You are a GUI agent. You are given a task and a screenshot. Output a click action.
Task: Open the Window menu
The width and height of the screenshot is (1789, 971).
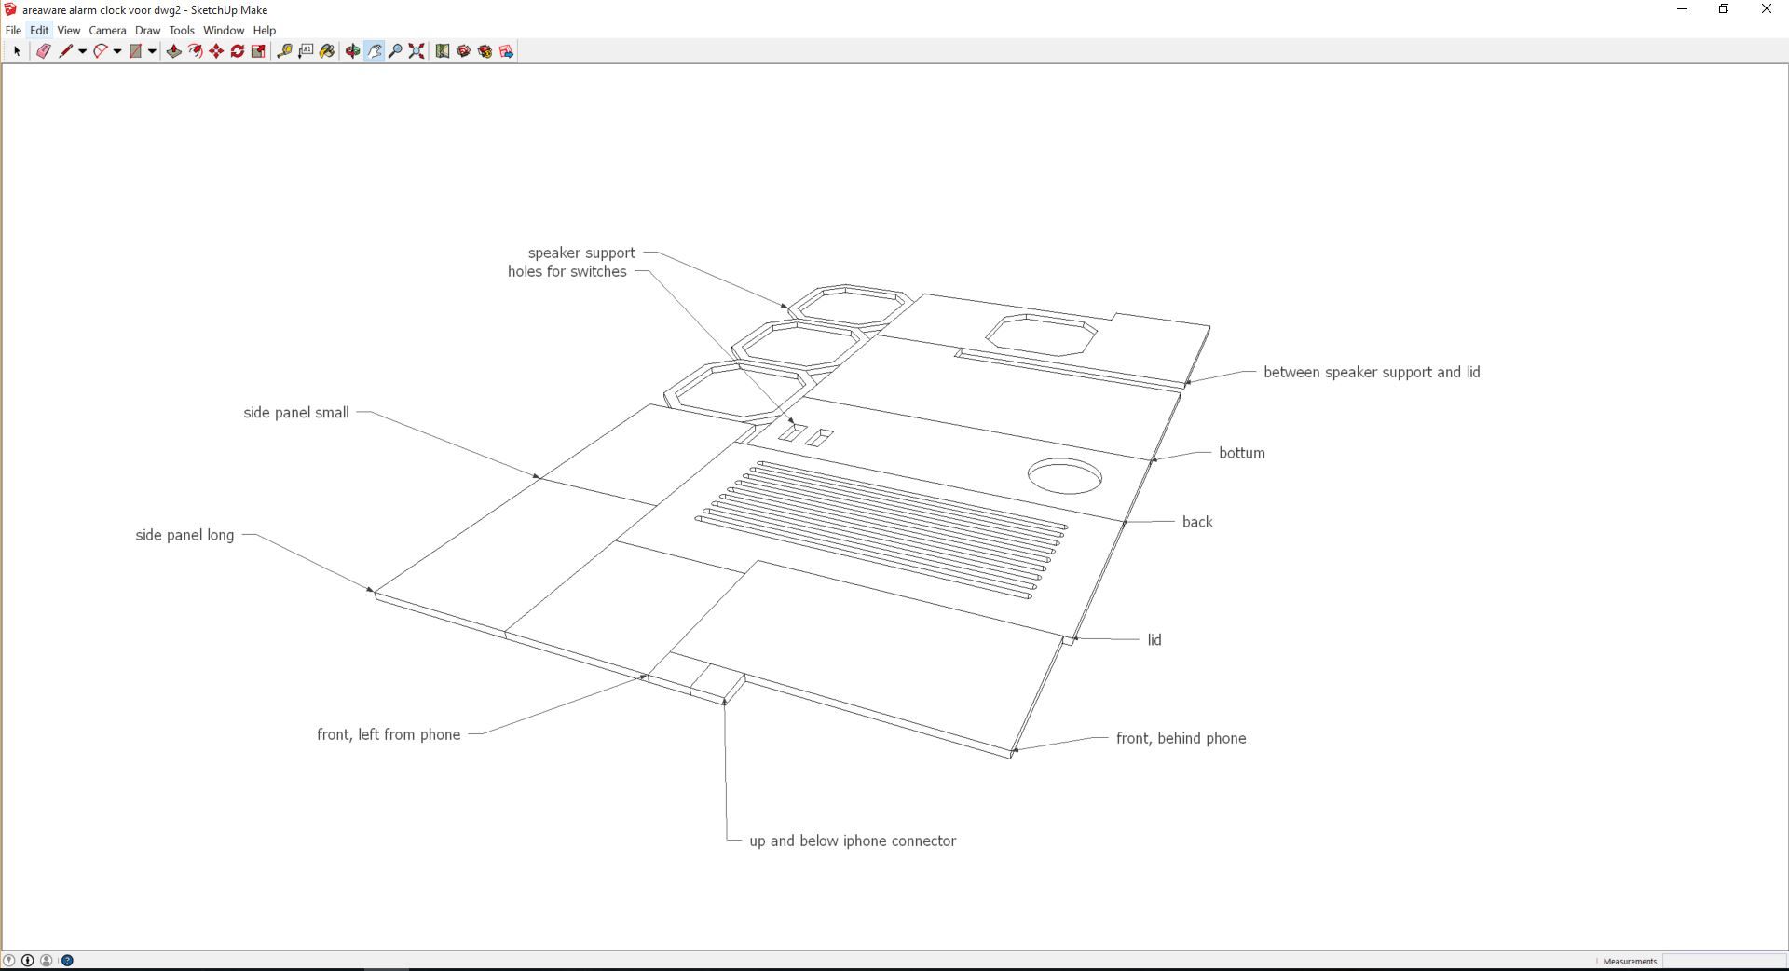coord(224,30)
